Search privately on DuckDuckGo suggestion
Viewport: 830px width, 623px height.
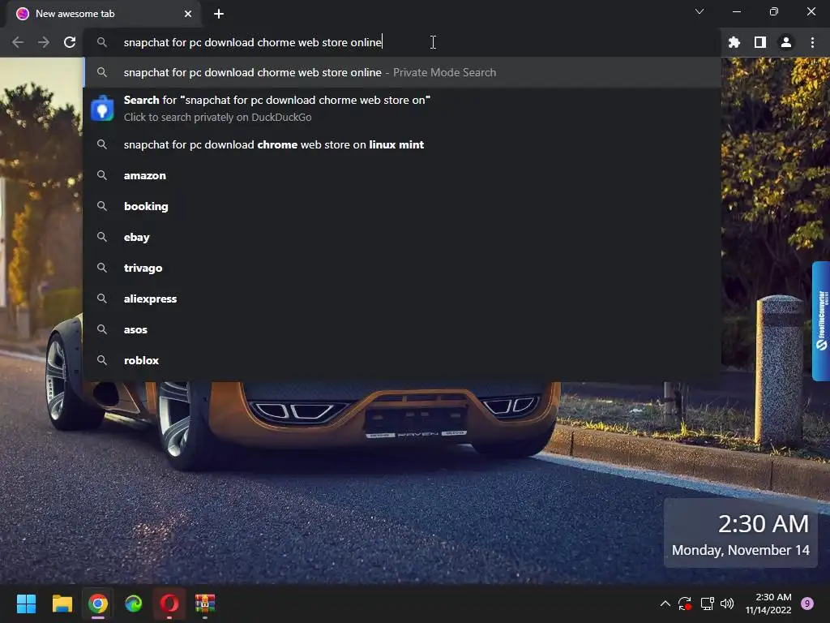pos(402,109)
